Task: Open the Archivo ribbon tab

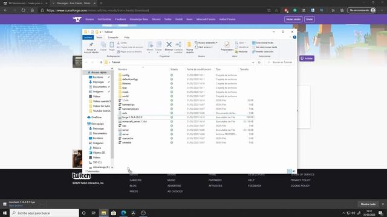Action: pyautogui.click(x=88, y=37)
